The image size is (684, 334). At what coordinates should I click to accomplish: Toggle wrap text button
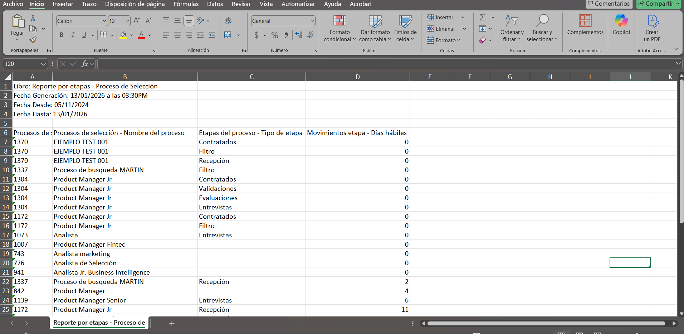[228, 21]
